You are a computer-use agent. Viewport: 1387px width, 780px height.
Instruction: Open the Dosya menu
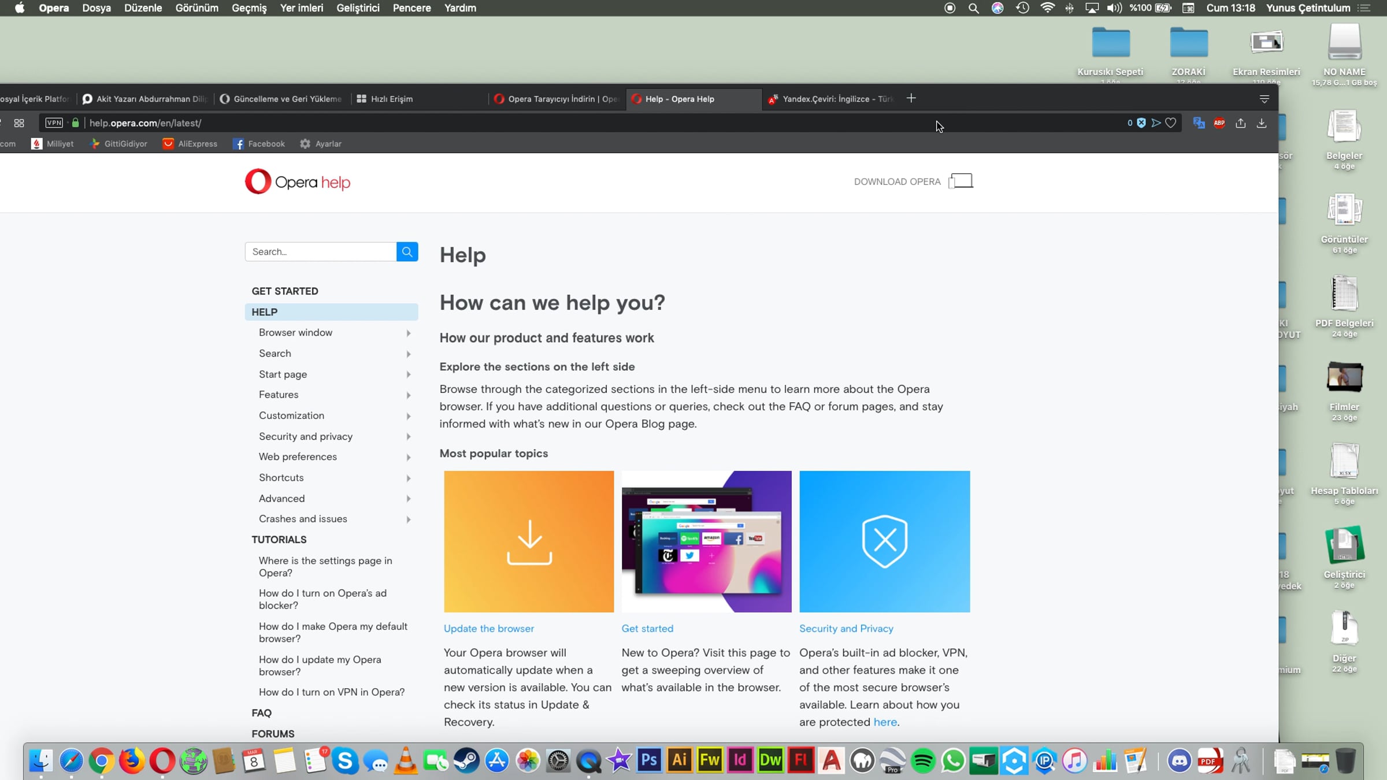click(x=97, y=8)
